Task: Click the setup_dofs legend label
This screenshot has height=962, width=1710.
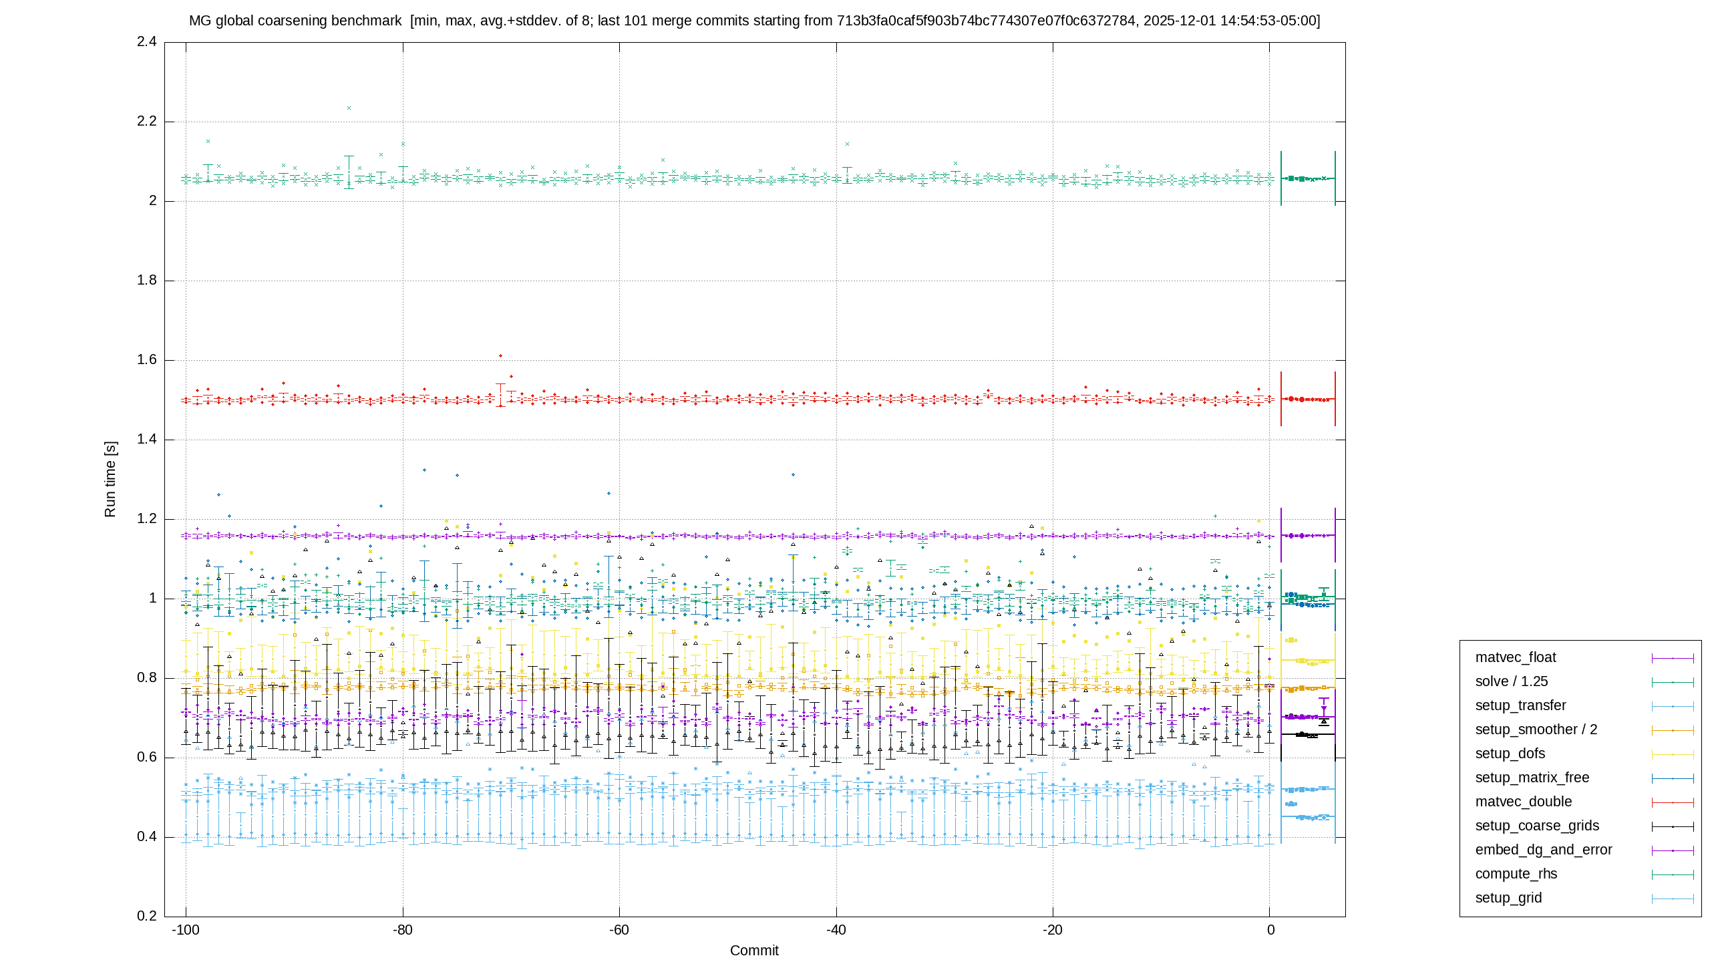Action: [1510, 754]
